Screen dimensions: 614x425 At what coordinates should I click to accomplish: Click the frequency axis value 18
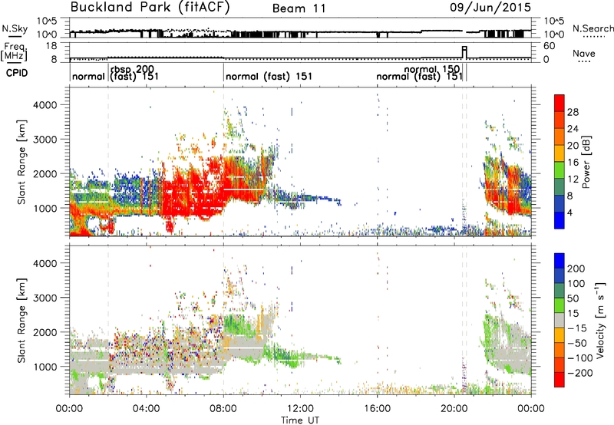click(x=51, y=46)
